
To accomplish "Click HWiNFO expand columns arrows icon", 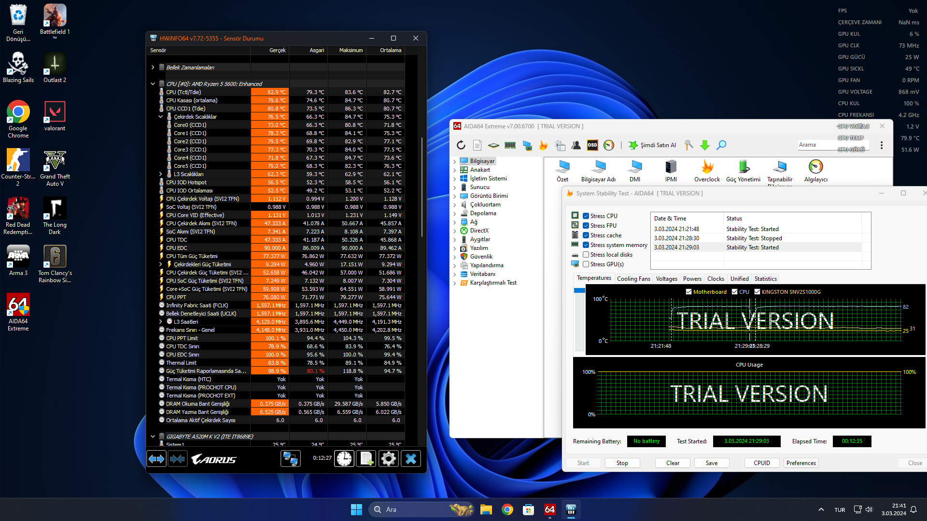I will [x=156, y=458].
